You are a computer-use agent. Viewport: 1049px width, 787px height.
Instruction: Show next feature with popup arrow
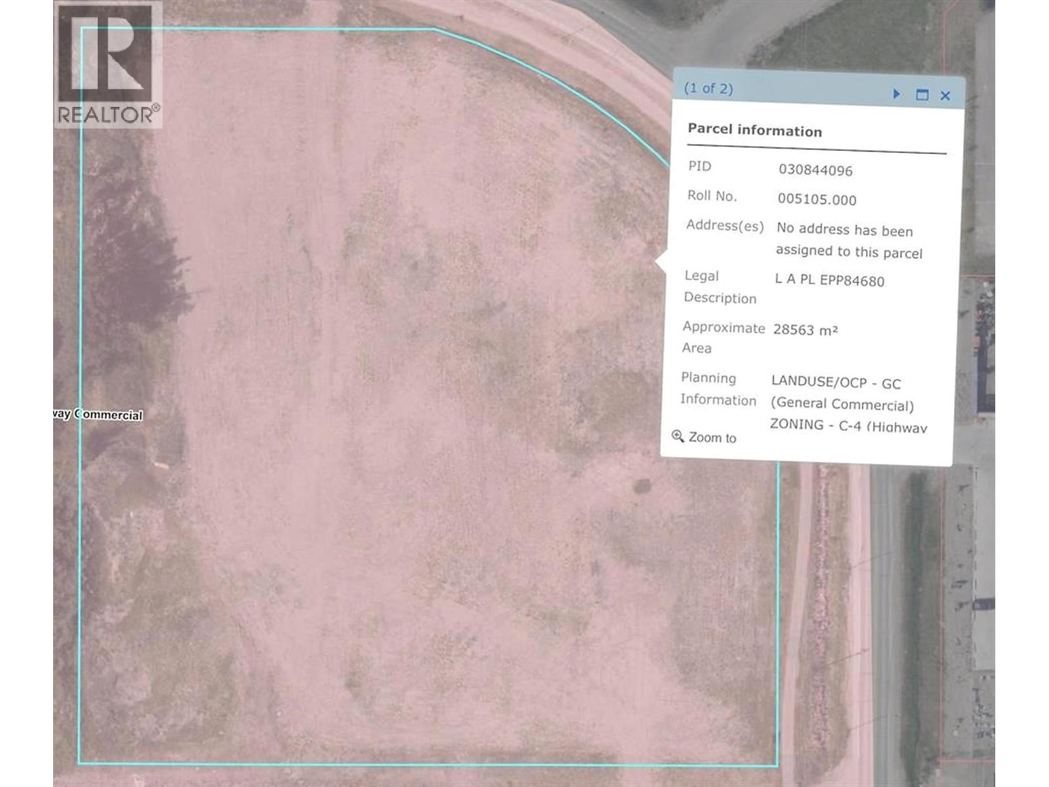(x=897, y=94)
